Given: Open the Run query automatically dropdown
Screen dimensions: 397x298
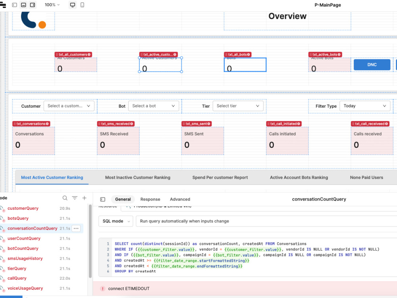Looking at the screenshot, I should [x=266, y=221].
